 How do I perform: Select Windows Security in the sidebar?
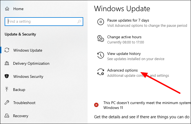click(28, 76)
